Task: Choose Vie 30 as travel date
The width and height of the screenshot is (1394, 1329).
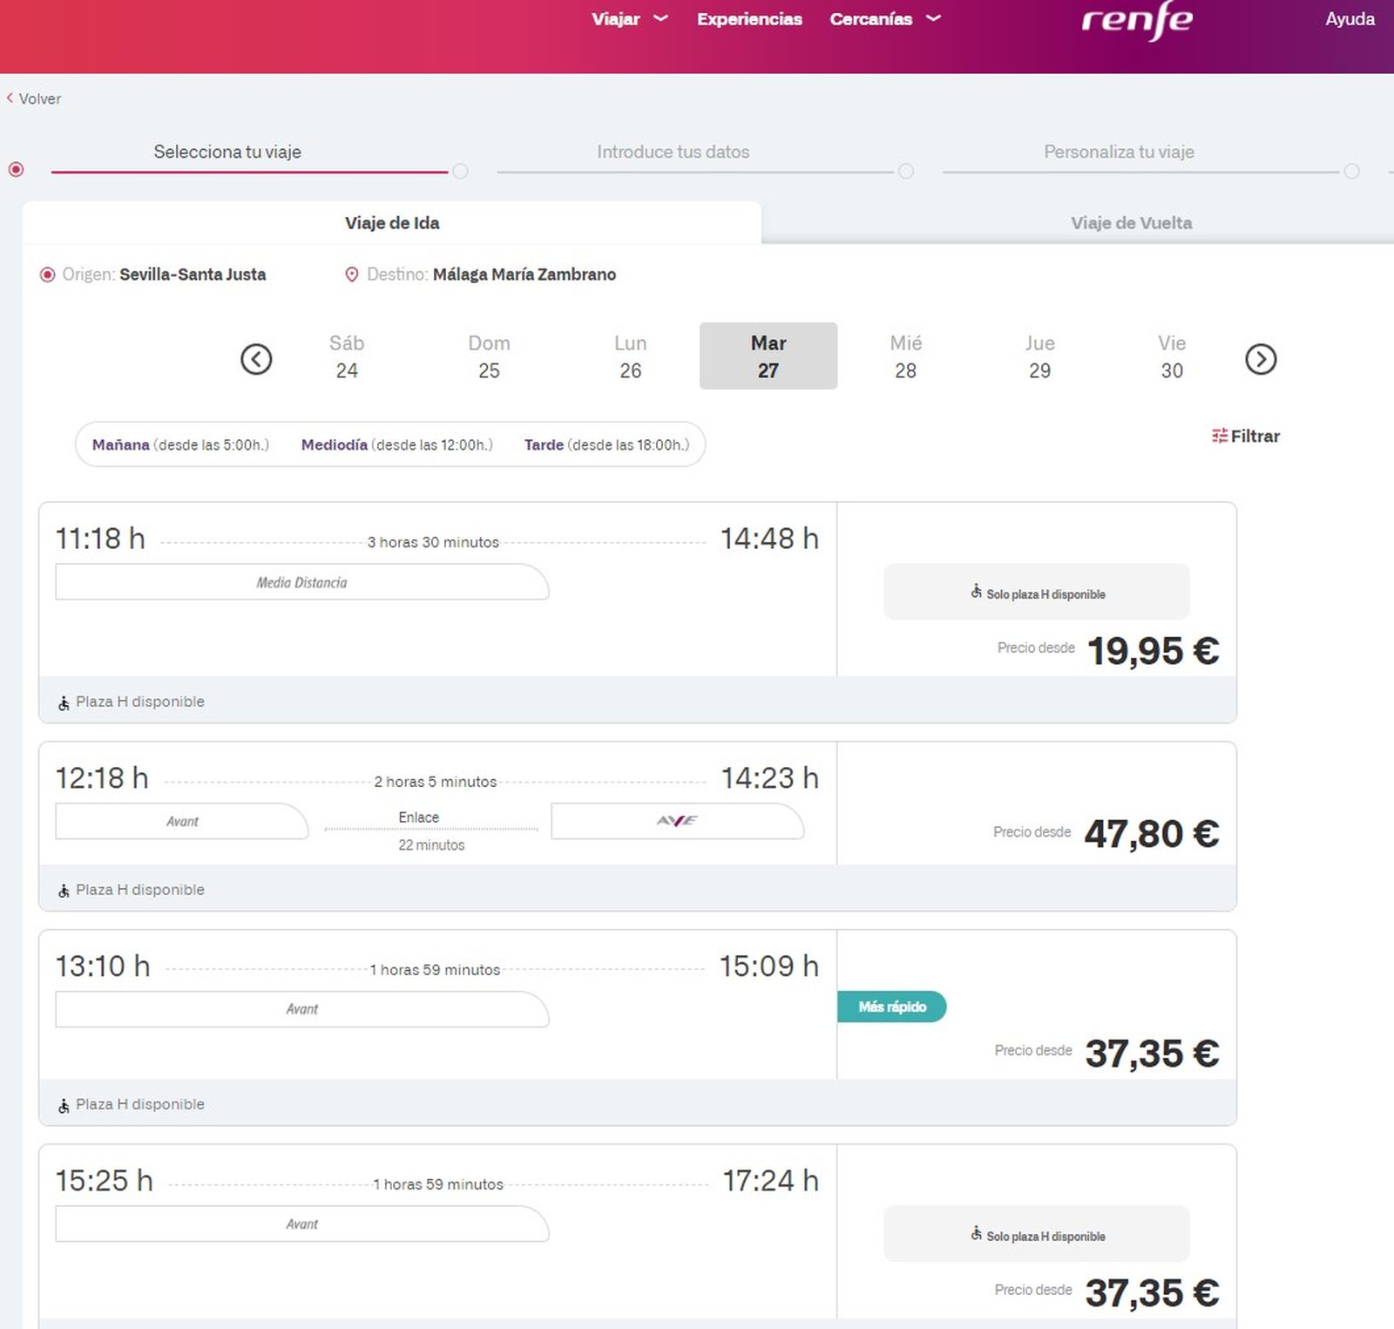Action: point(1171,356)
